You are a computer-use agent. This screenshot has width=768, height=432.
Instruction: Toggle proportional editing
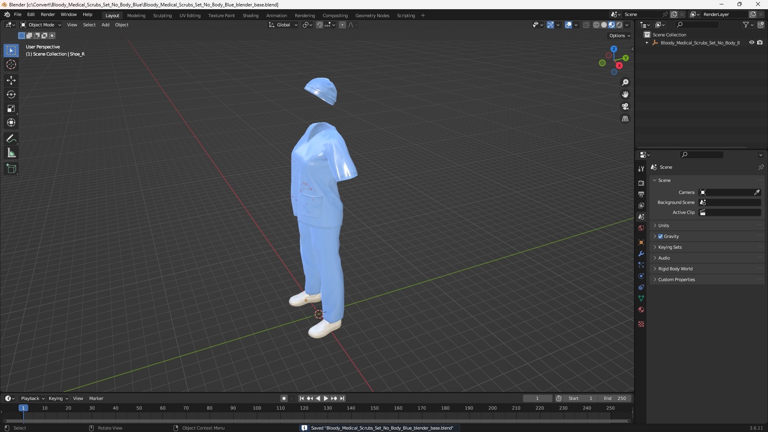pyautogui.click(x=342, y=25)
